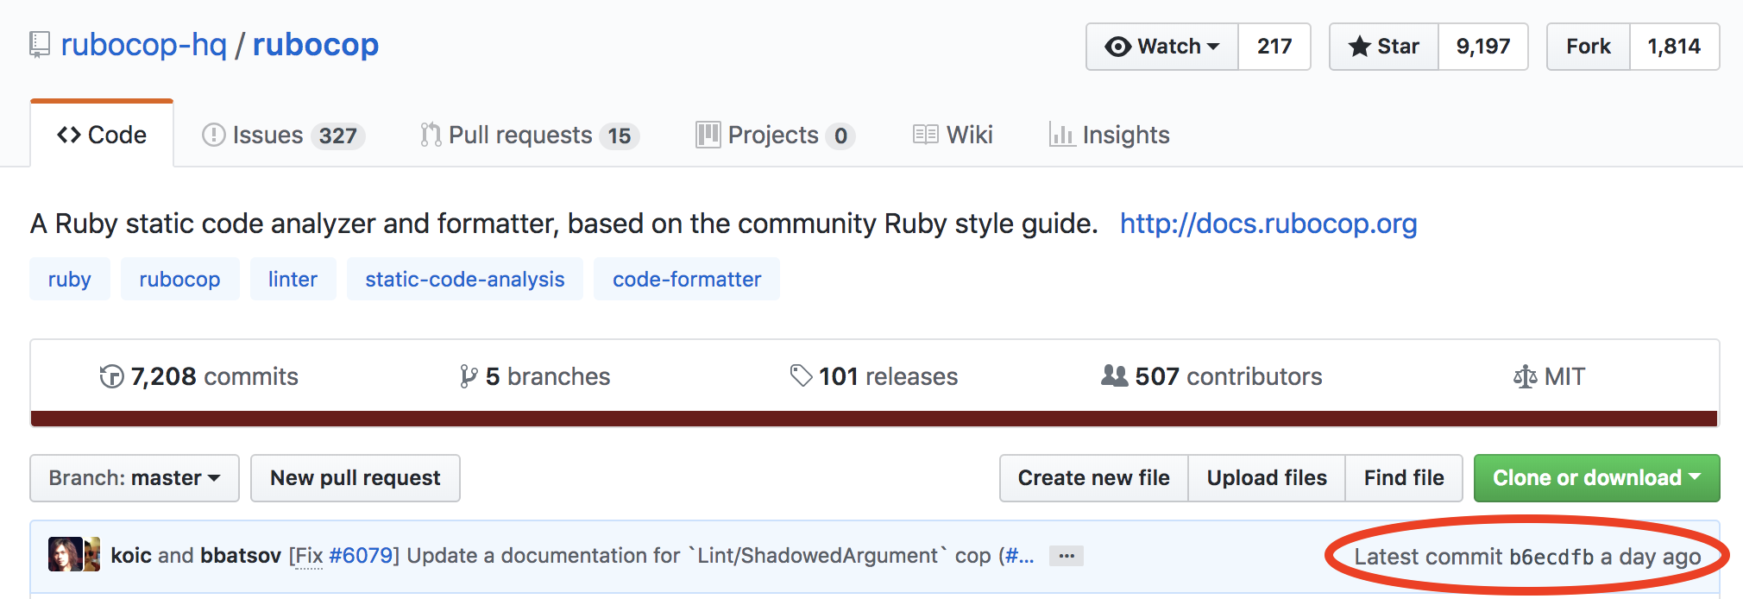Click the star icon in Star
Screen dimensions: 1743x599
[1360, 47]
